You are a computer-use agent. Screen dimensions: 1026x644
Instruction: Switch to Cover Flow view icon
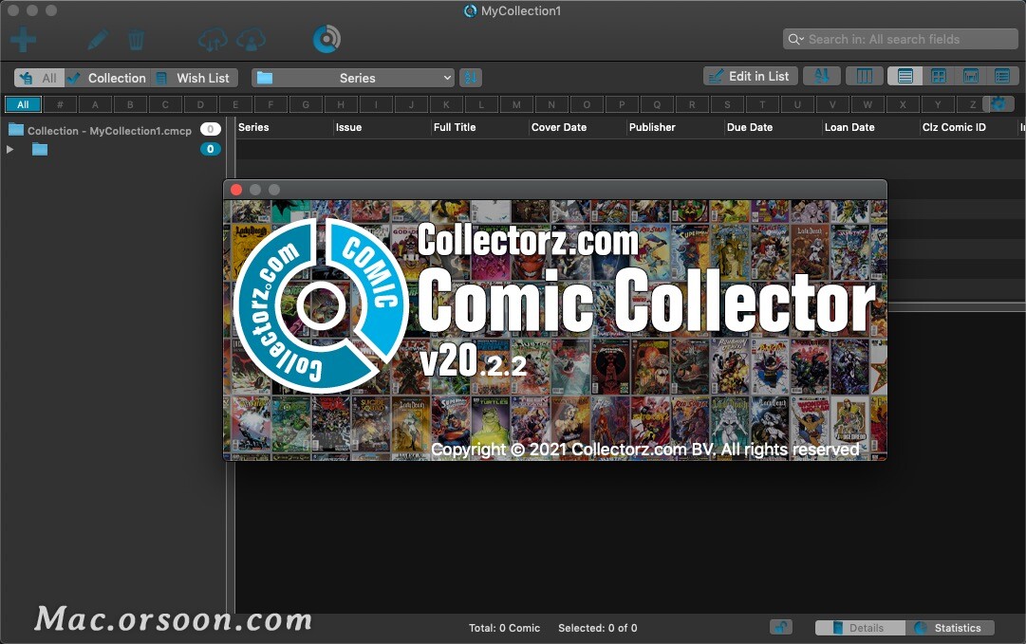point(970,76)
